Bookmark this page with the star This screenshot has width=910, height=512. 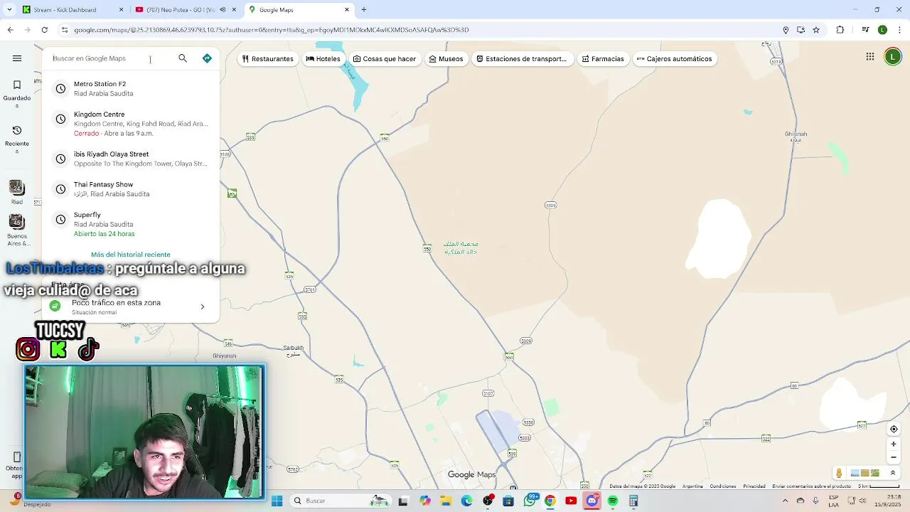816,30
